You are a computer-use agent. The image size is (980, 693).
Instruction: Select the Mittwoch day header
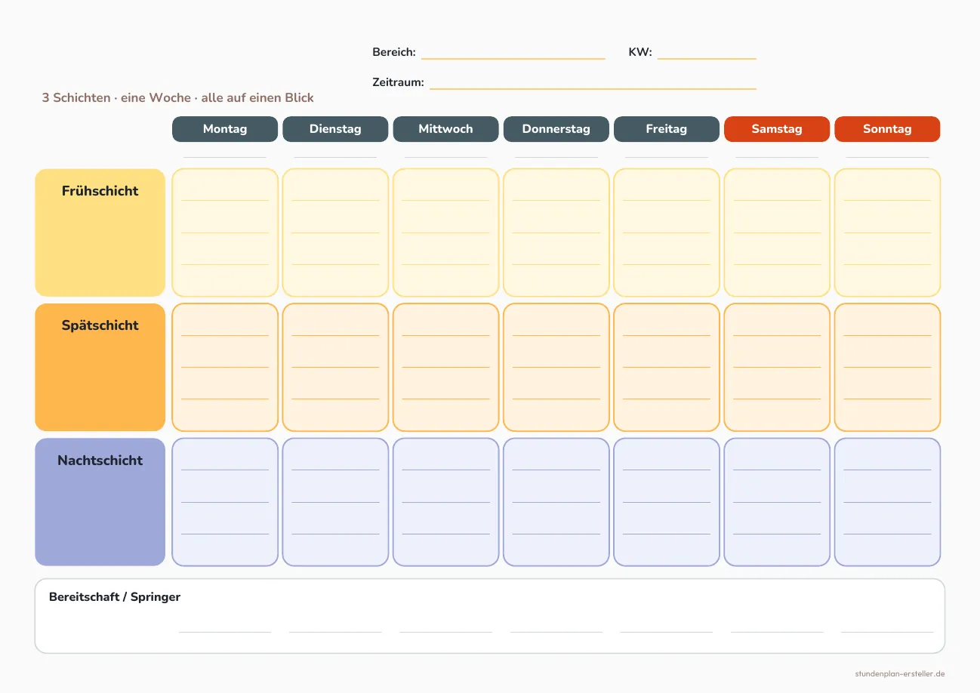(445, 129)
